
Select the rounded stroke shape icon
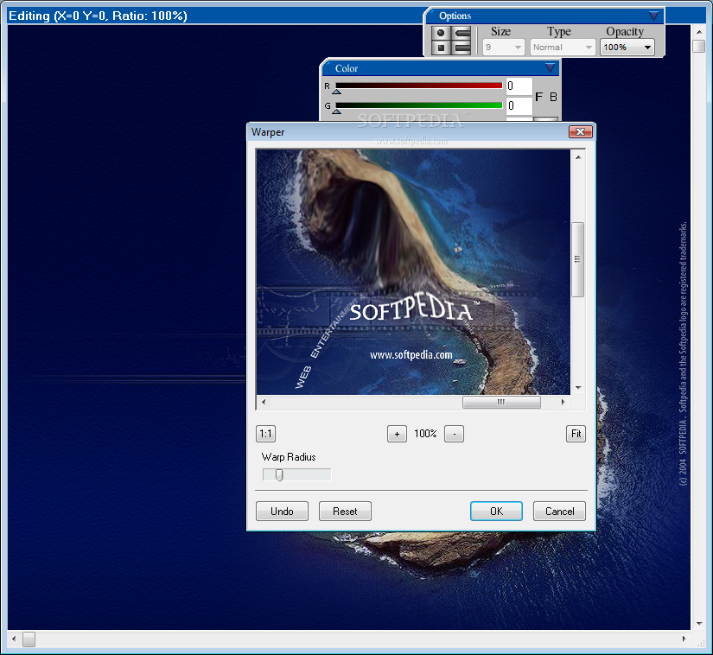(x=462, y=33)
